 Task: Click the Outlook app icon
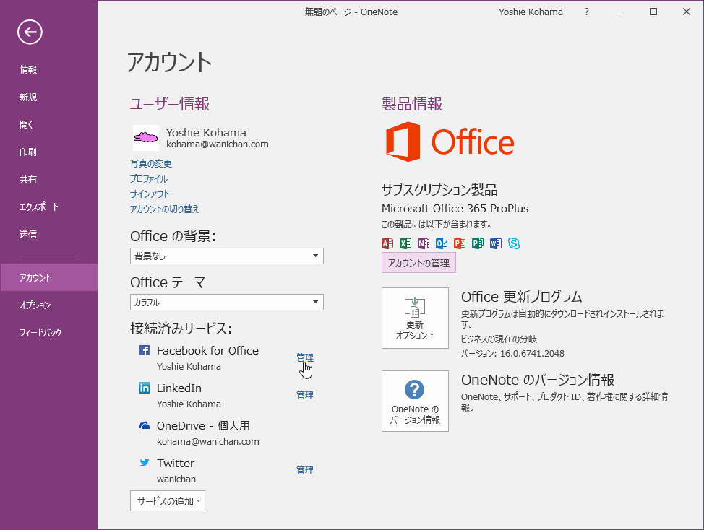(x=442, y=243)
